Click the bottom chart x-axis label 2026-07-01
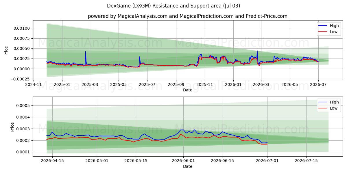This screenshot has height=173, width=347. pos(267,161)
